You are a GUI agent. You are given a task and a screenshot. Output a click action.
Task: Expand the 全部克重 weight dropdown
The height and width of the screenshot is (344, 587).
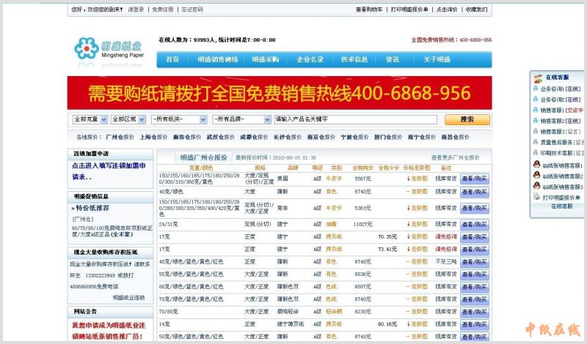click(90, 119)
